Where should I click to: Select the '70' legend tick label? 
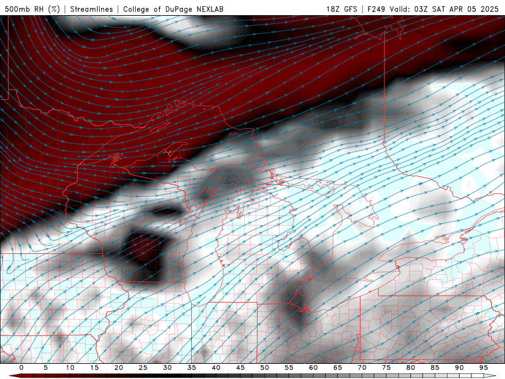point(362,368)
